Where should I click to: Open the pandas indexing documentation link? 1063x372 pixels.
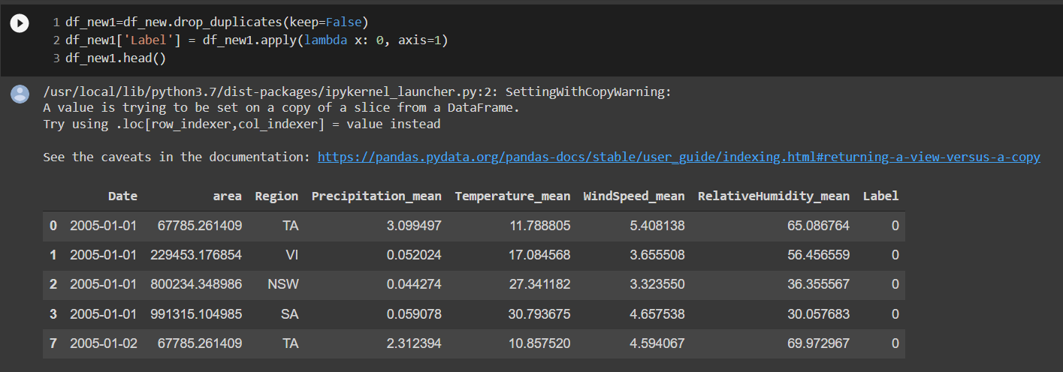(x=679, y=157)
